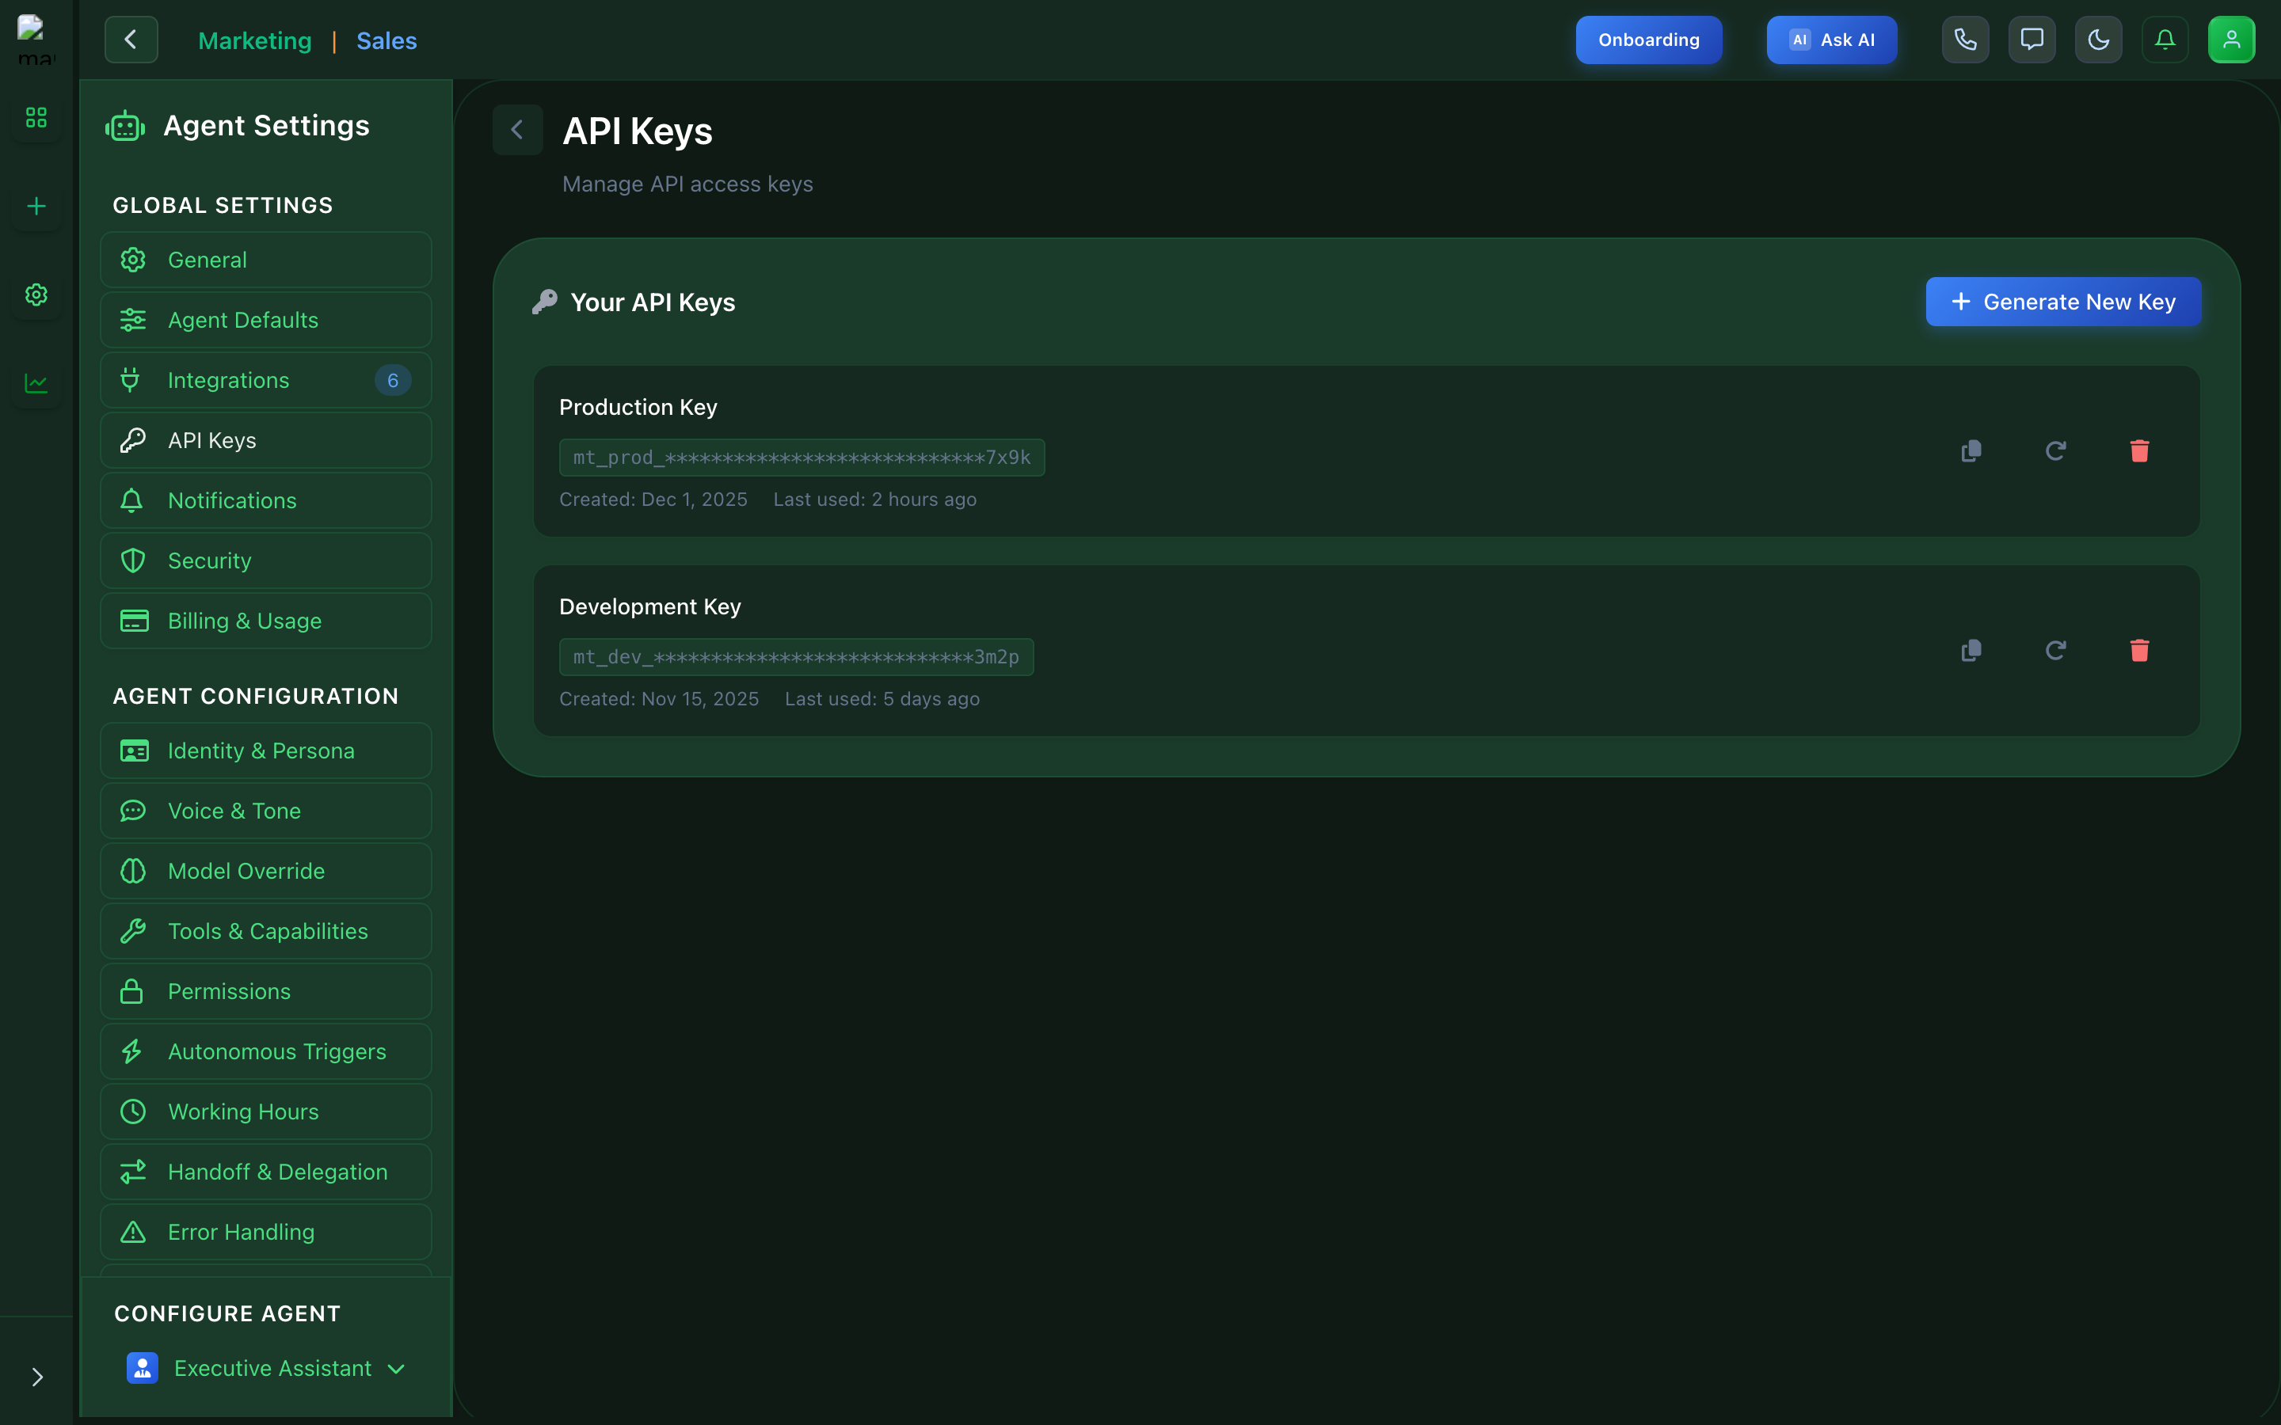Copy the Development Key
2281x1425 pixels.
point(1971,650)
